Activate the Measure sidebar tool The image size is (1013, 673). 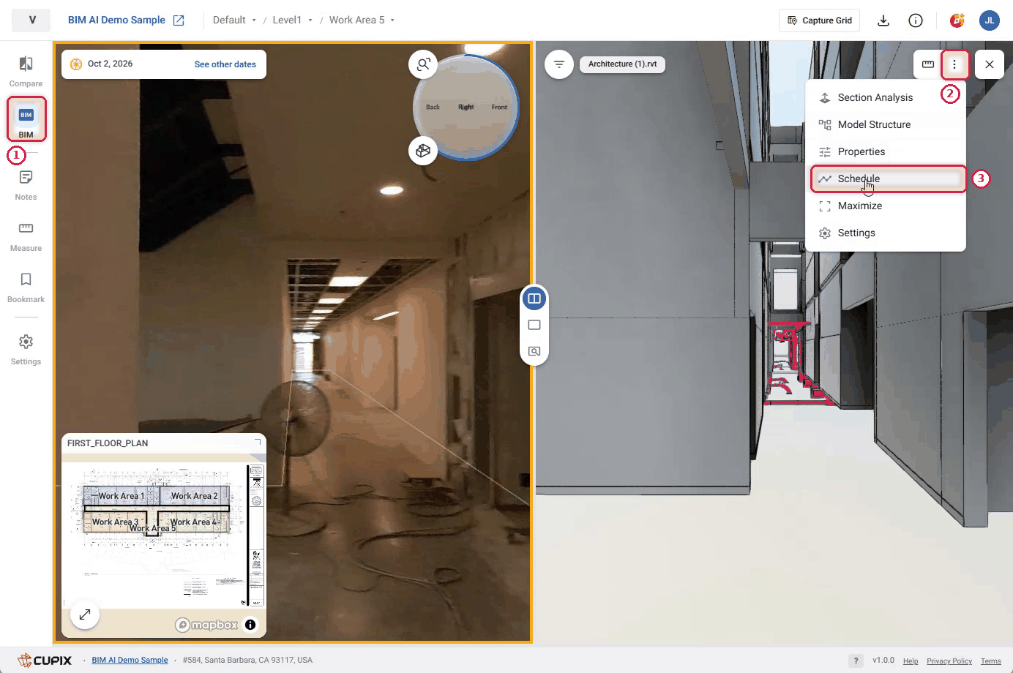pyautogui.click(x=26, y=236)
